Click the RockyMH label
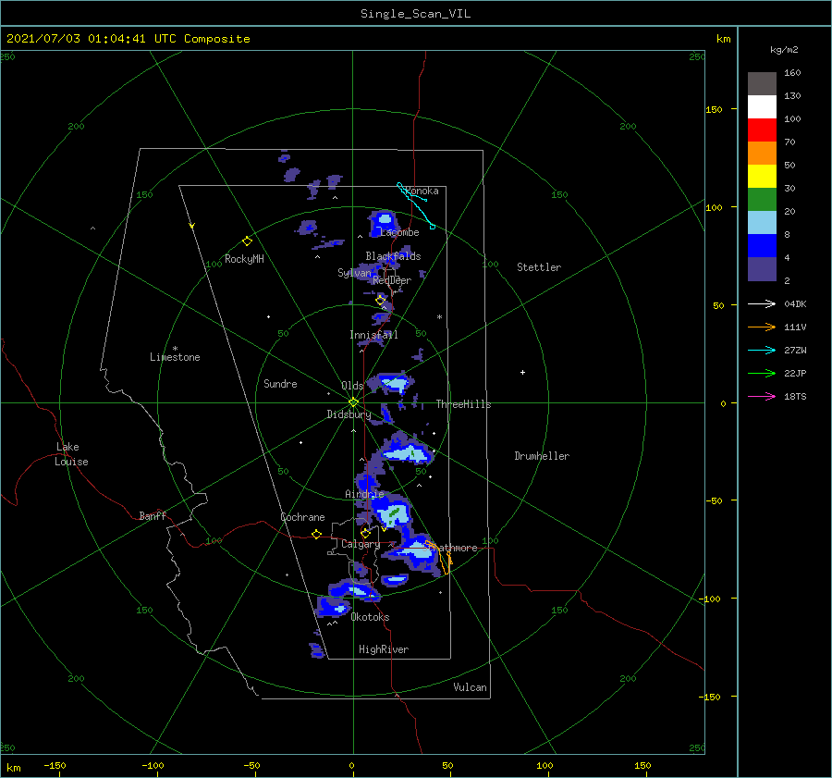This screenshot has height=778, width=832. pos(244,259)
